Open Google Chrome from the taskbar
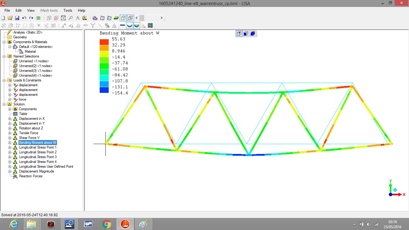Image resolution: width=409 pixels, height=230 pixels. coord(106,224)
